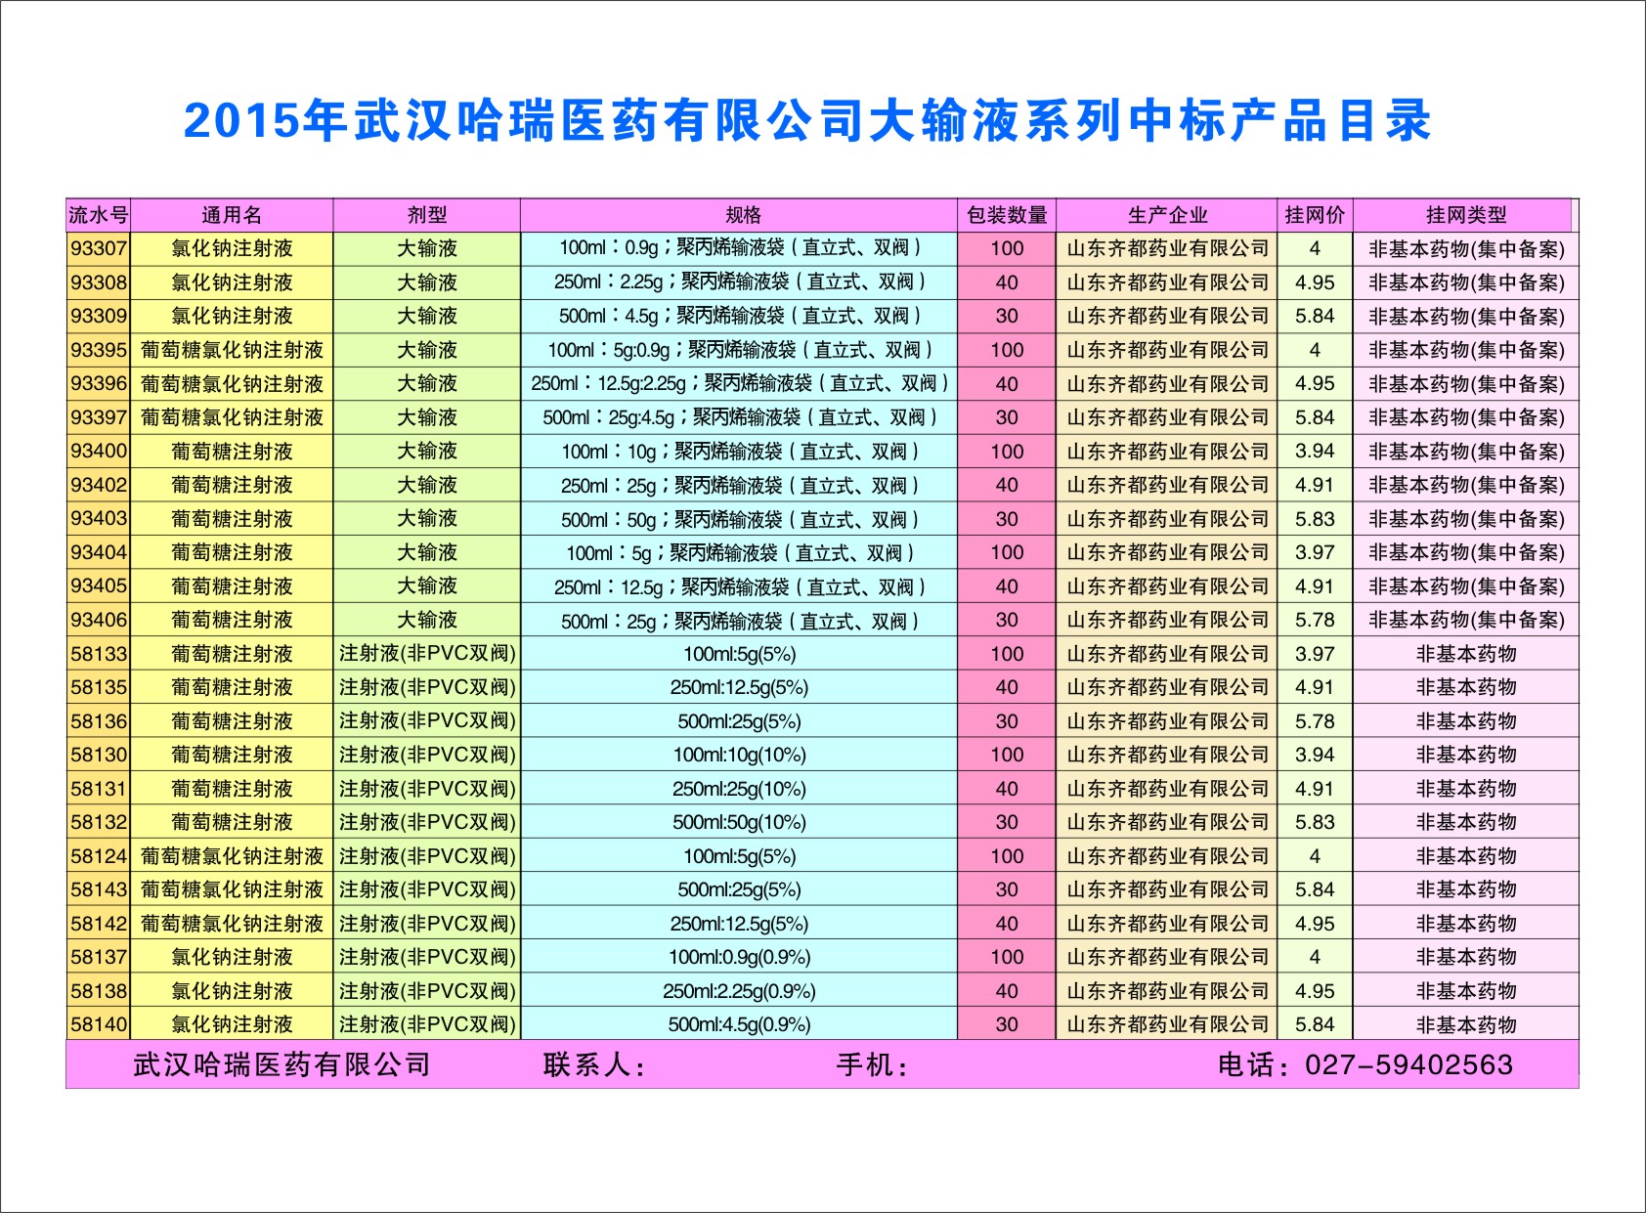Image resolution: width=1646 pixels, height=1213 pixels.
Task: Click phone number '电话：027-59402563'
Action: (x=1365, y=1064)
